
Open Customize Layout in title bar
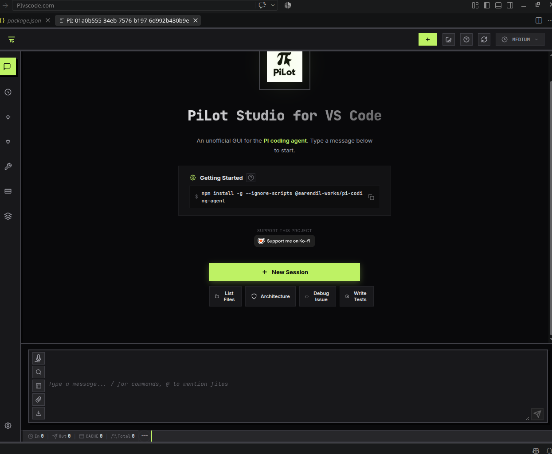(x=475, y=5)
